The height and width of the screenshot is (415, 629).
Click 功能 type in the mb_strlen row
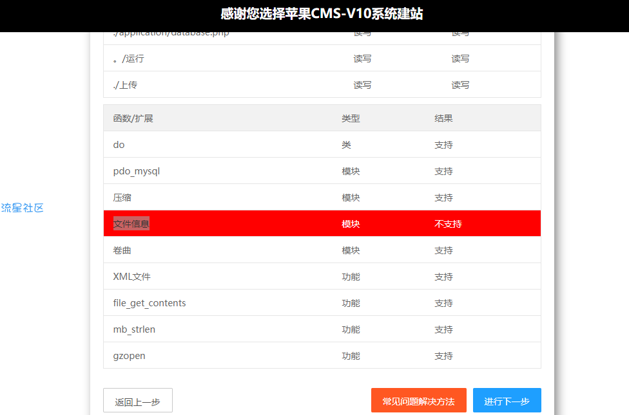tap(351, 329)
